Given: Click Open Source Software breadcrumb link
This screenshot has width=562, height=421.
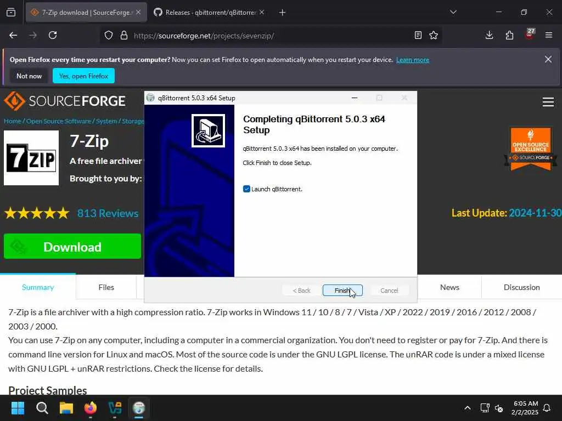Looking at the screenshot, I should pos(58,121).
